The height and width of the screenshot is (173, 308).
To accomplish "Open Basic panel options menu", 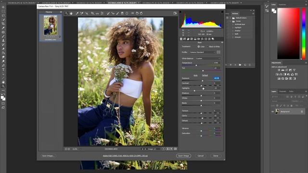I will (x=222, y=43).
